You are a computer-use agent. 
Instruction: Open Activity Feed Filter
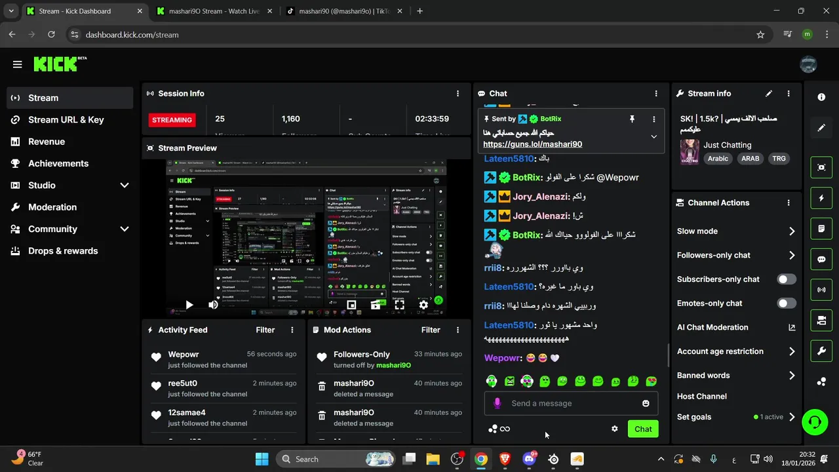click(x=265, y=330)
